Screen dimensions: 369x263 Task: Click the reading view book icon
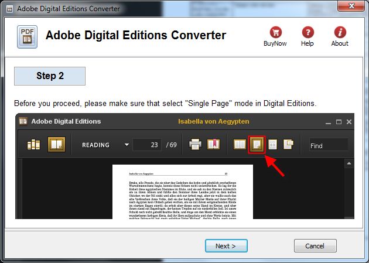click(x=56, y=145)
